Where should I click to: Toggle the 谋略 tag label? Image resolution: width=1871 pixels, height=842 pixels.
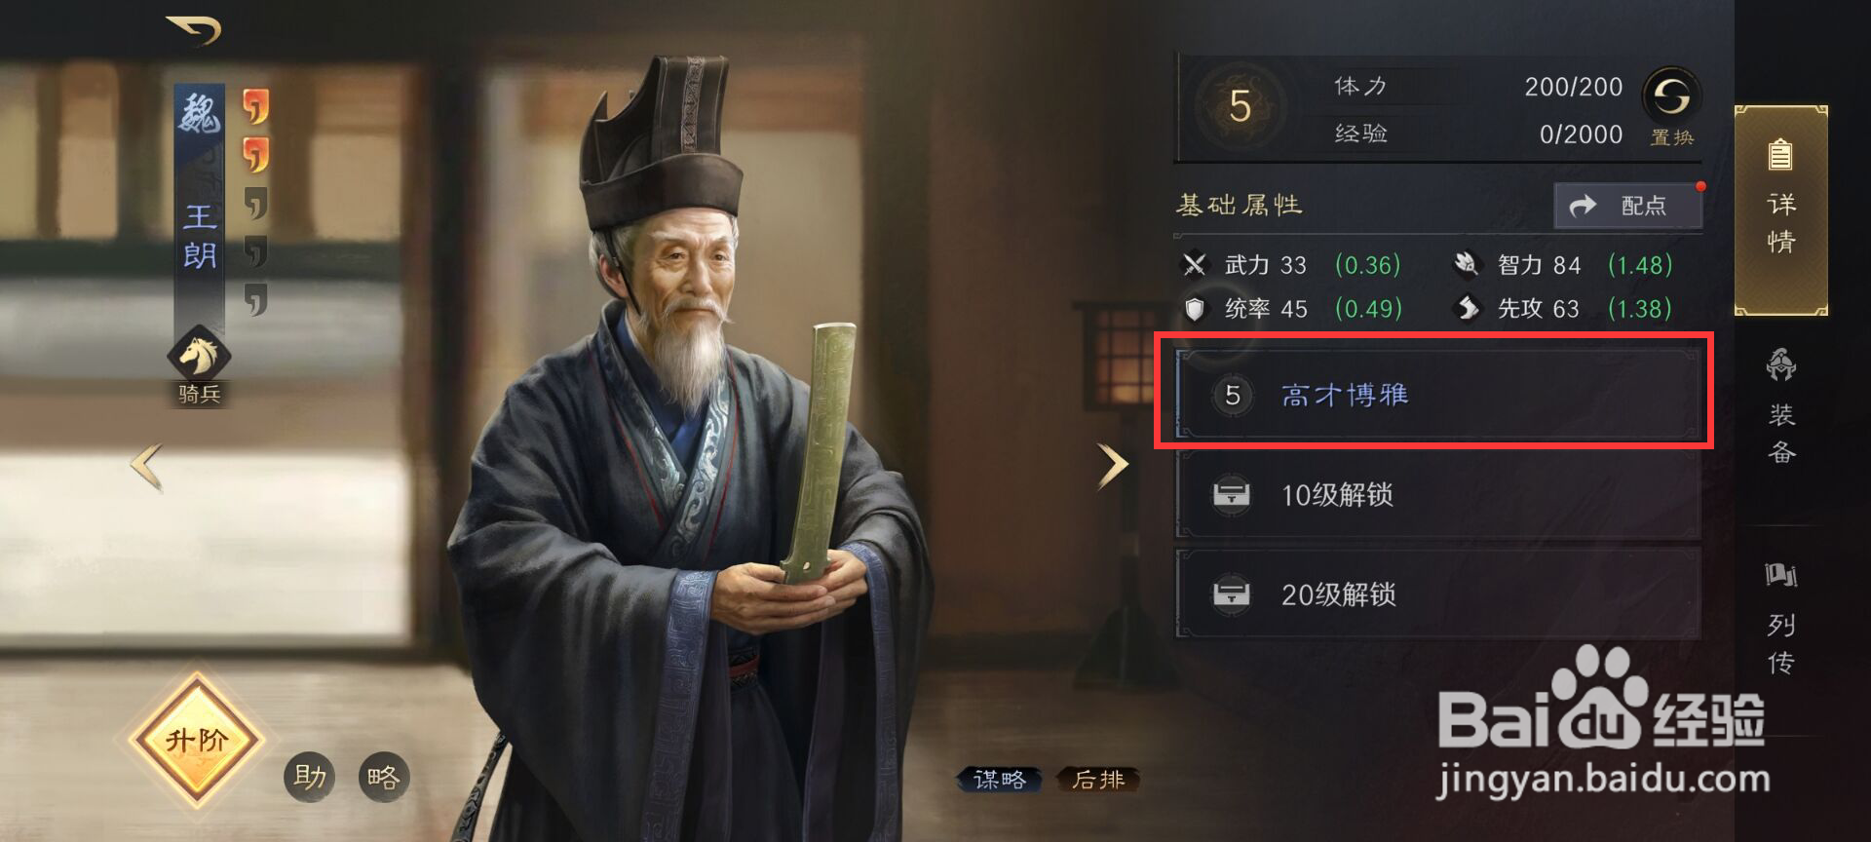[x=1000, y=780]
